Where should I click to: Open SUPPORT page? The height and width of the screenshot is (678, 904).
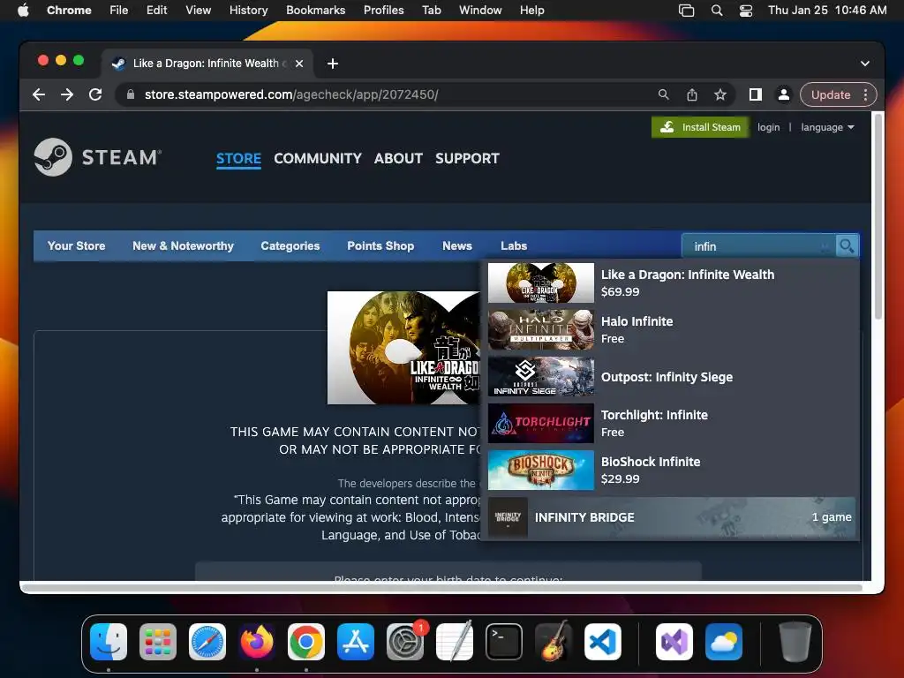point(467,159)
